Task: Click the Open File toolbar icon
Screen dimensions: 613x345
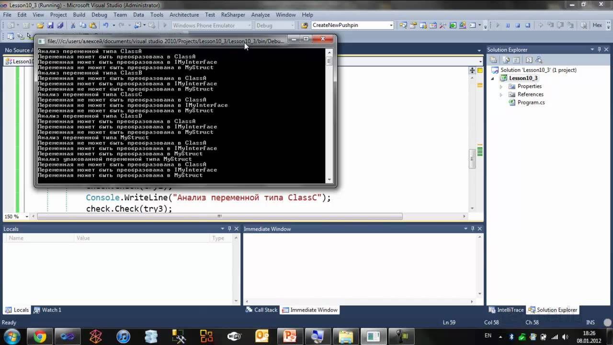Action: coord(40,25)
